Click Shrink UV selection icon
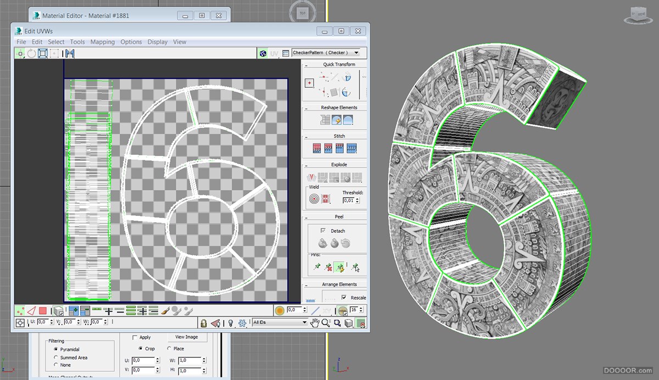This screenshot has width=659, height=380. coord(85,311)
